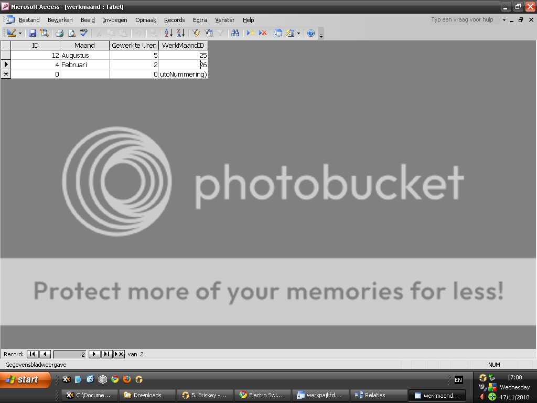Image resolution: width=537 pixels, height=403 pixels.
Task: Select the WerkMaandID column header
Action: pyautogui.click(x=183, y=45)
